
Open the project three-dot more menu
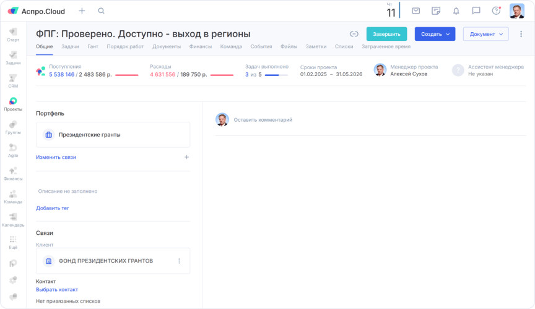point(521,34)
